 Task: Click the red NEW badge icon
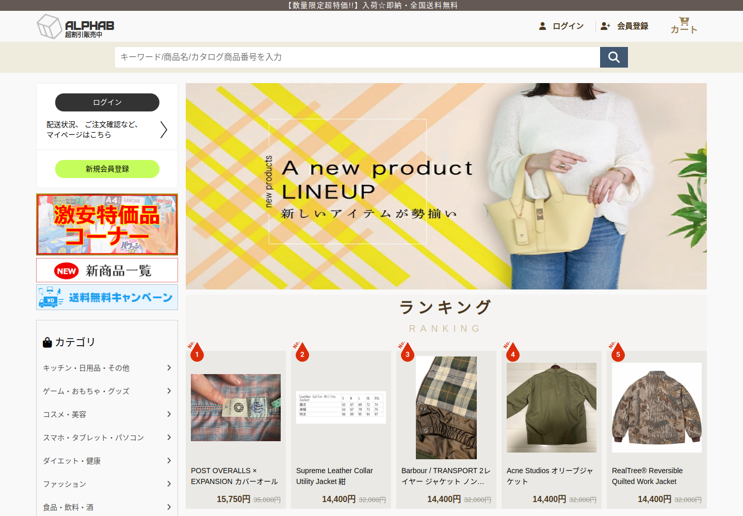pyautogui.click(x=67, y=271)
